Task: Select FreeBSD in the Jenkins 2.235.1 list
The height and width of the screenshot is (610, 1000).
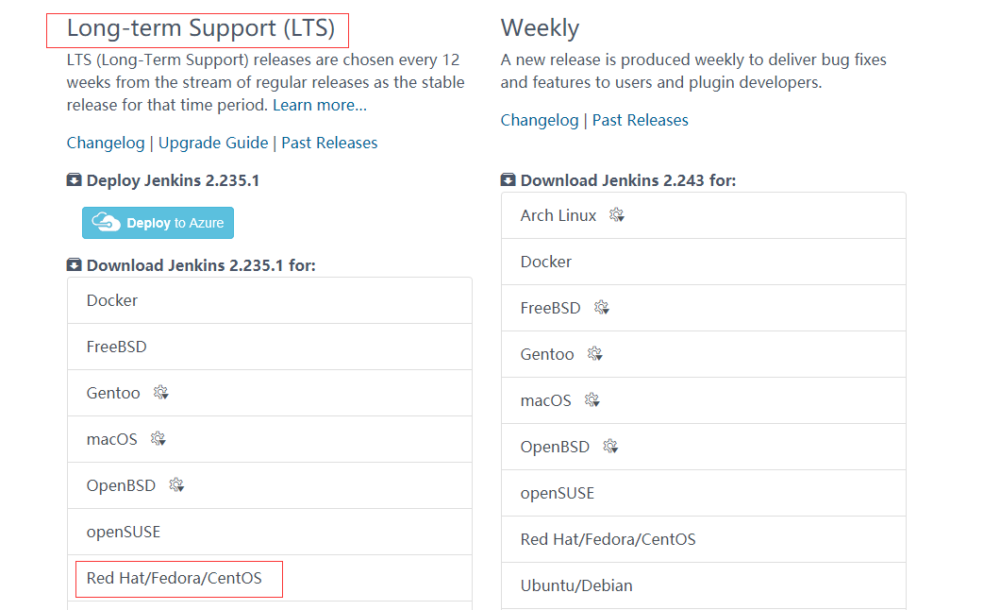Action: coord(270,347)
